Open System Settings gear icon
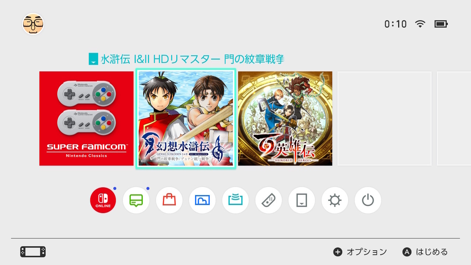This screenshot has height=265, width=471. point(335,201)
